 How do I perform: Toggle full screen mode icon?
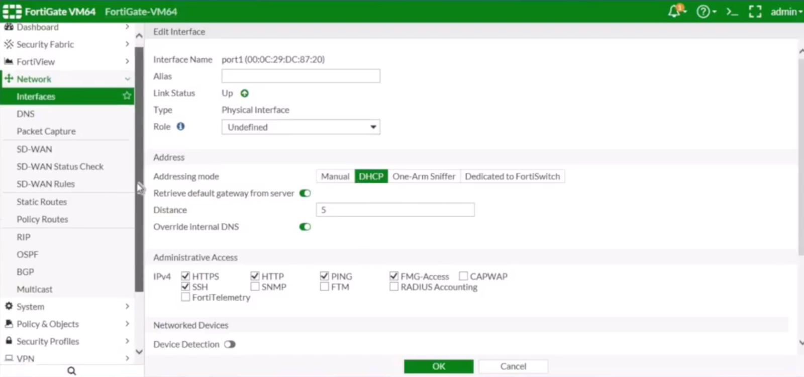click(x=755, y=12)
